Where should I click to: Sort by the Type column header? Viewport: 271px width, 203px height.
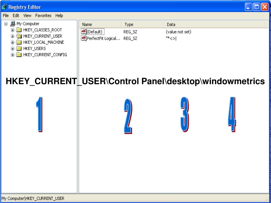click(x=143, y=25)
